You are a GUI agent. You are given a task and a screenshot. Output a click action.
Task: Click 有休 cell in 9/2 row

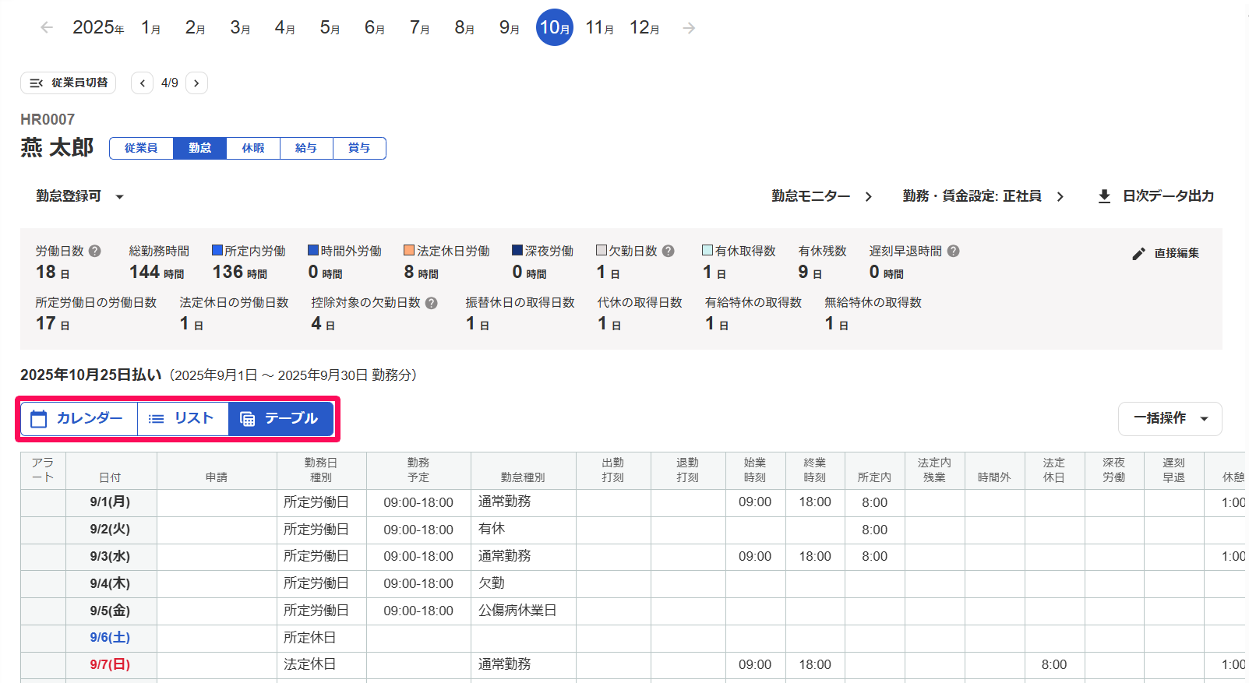coord(523,530)
